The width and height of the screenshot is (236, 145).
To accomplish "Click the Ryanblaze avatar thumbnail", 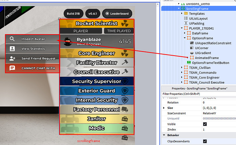I will 67,41.
